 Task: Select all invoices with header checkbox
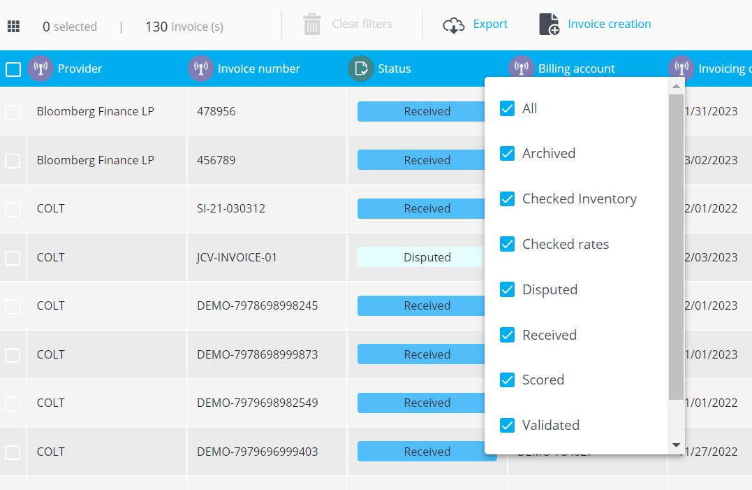point(13,69)
